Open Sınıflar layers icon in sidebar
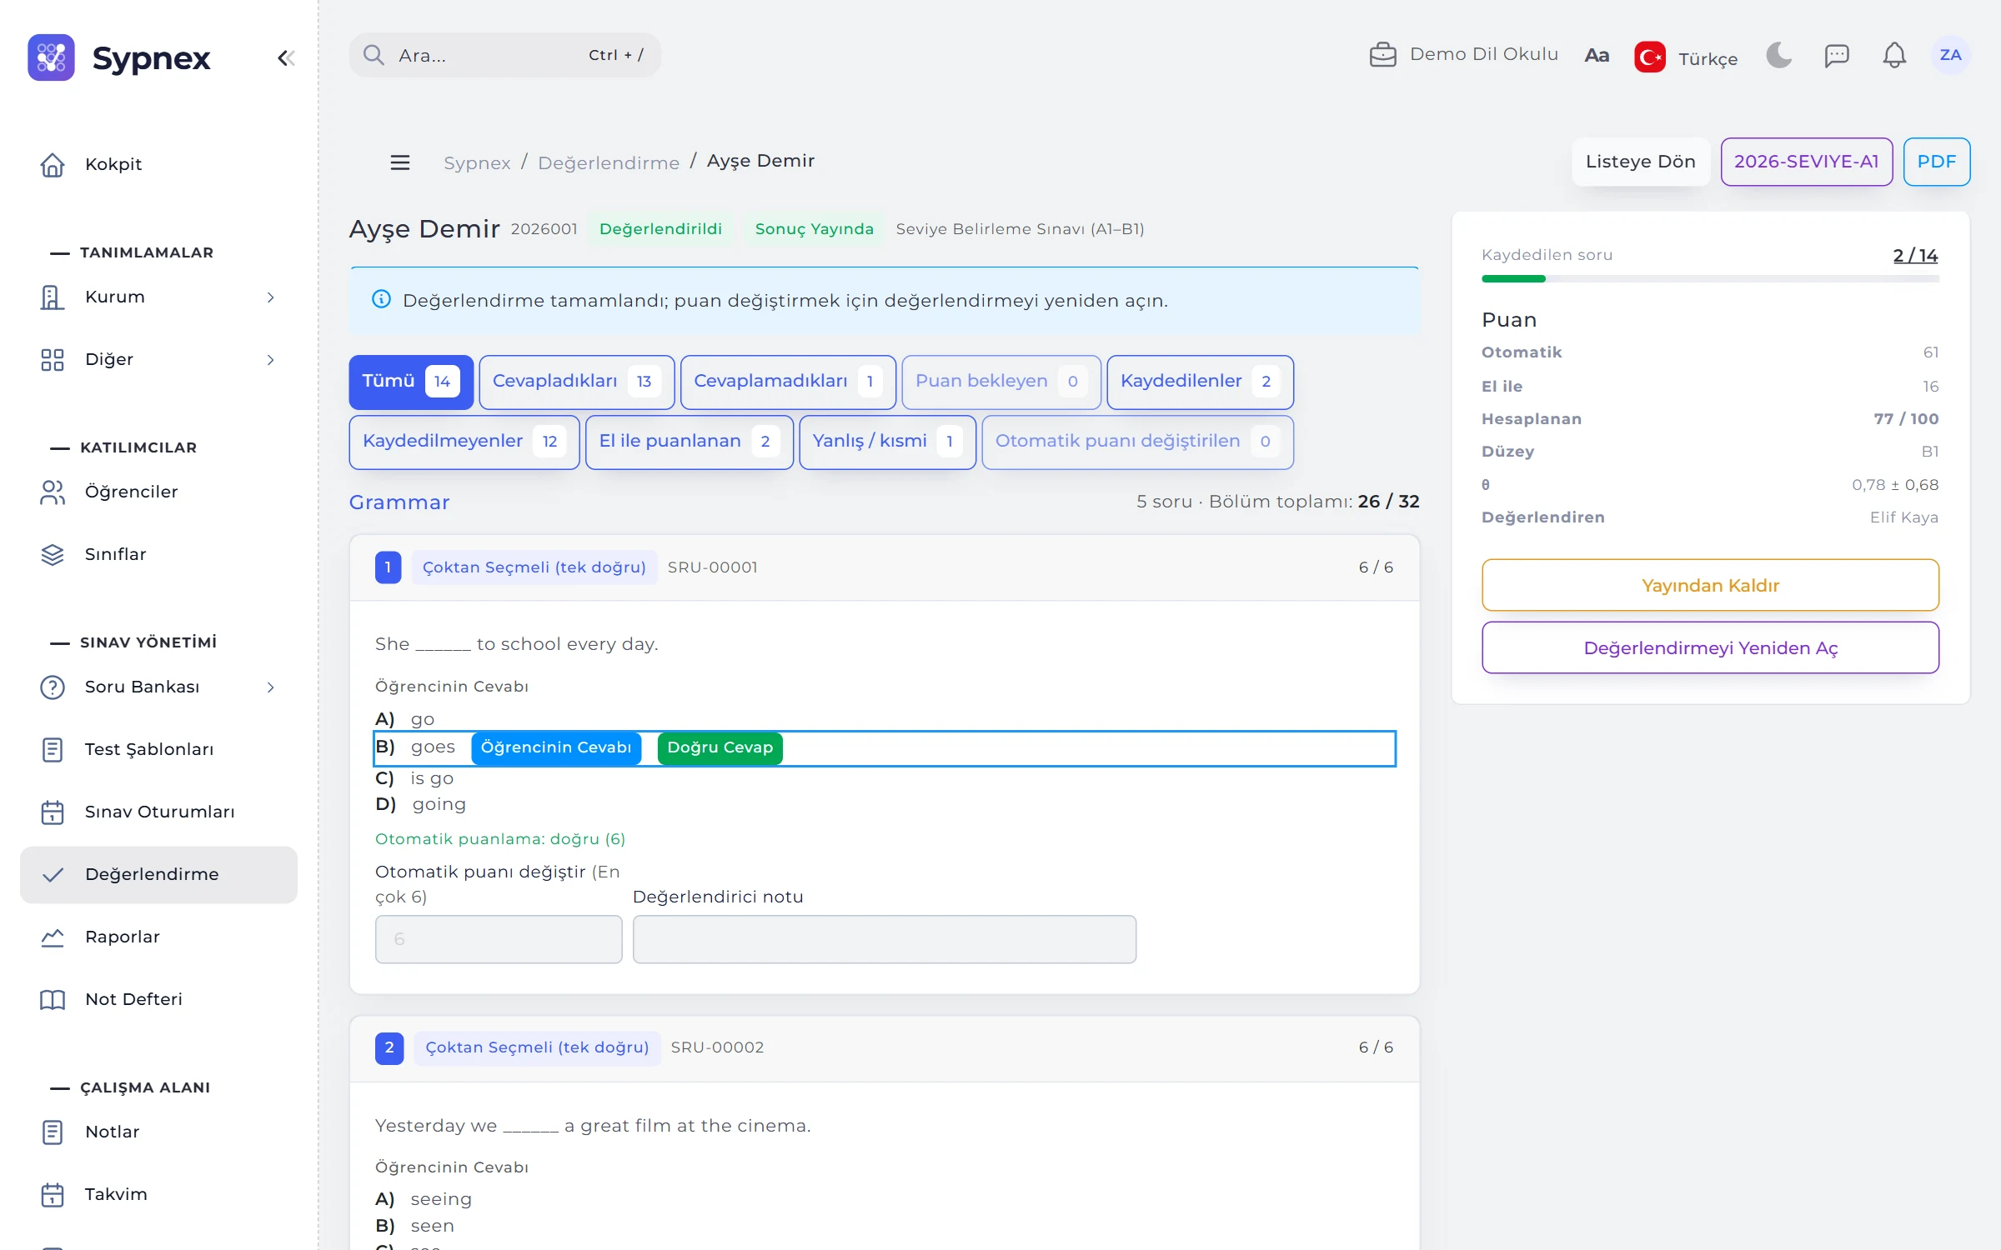The height and width of the screenshot is (1250, 2001). point(53,554)
